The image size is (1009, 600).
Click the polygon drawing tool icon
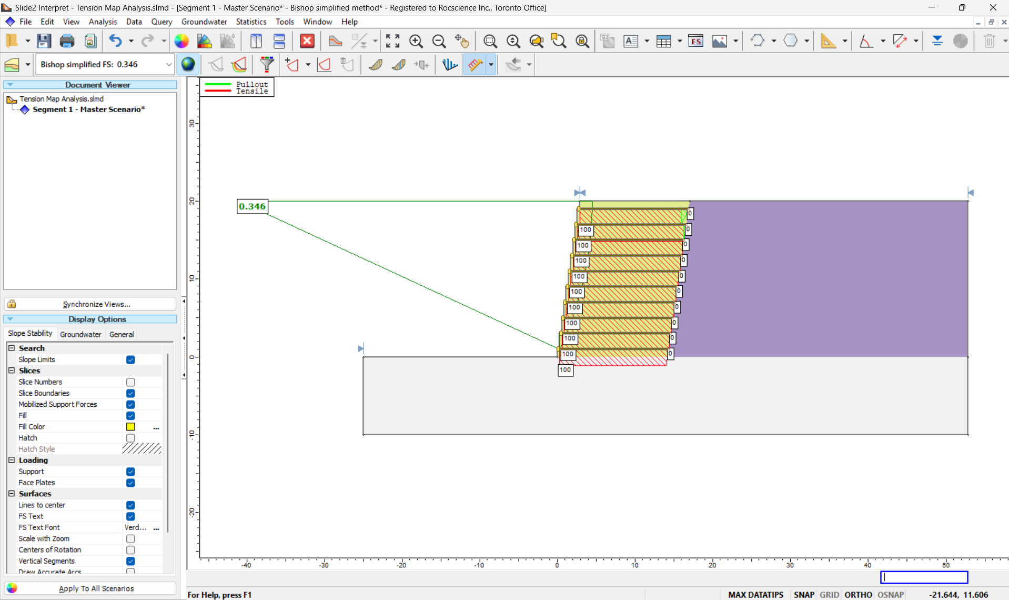pos(791,41)
